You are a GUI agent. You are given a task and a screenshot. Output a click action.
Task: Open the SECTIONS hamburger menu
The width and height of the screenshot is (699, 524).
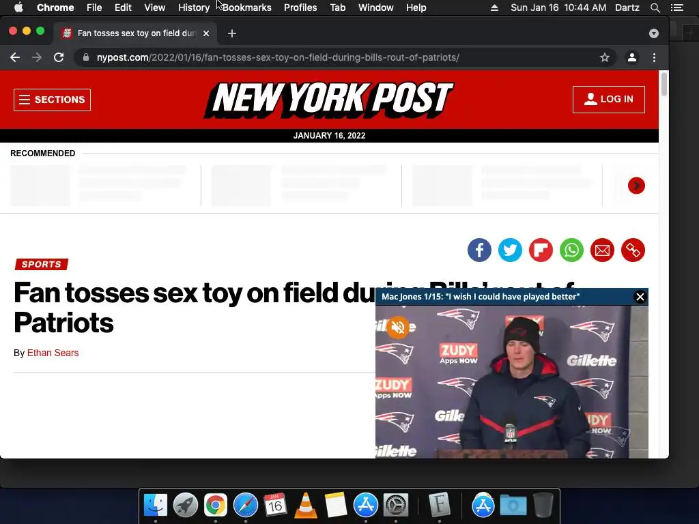52,100
